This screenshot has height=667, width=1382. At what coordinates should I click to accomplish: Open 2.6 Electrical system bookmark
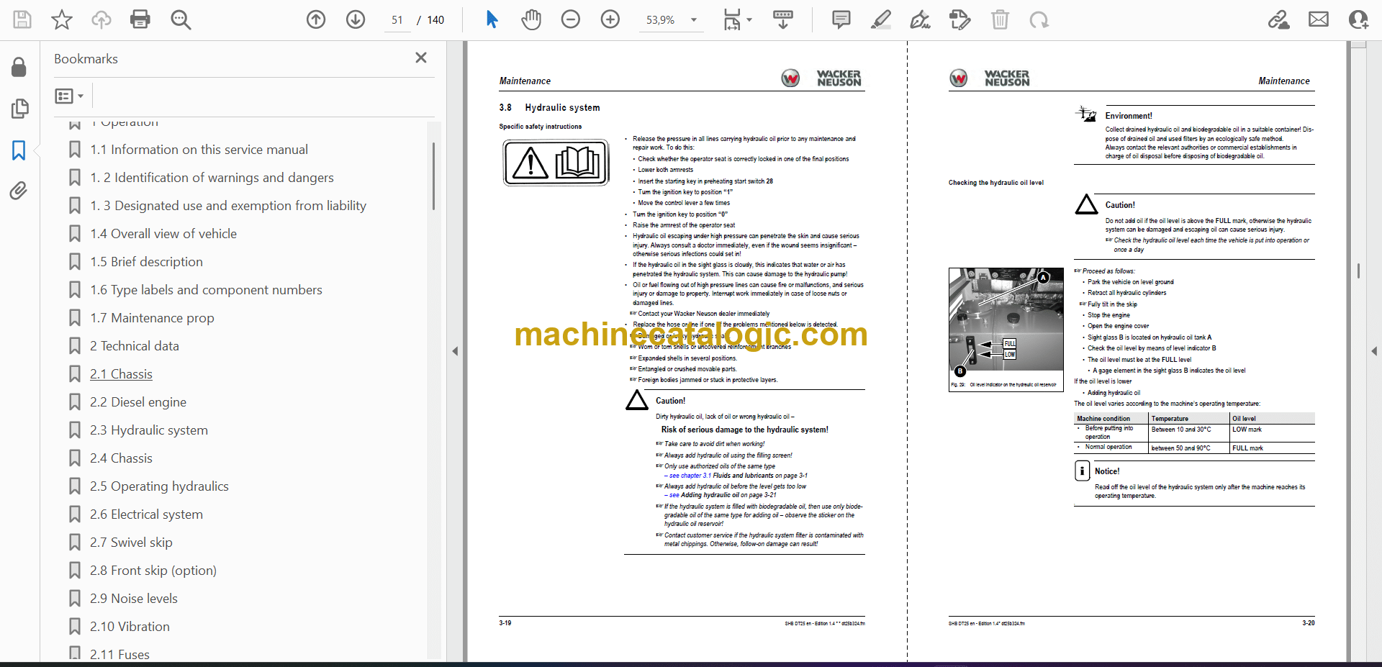click(146, 514)
